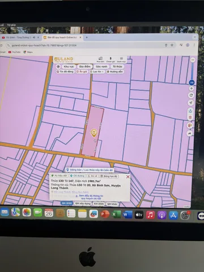The height and width of the screenshot is (272, 204).
Task: Open the Maps bookmark
Action: pos(28,52)
